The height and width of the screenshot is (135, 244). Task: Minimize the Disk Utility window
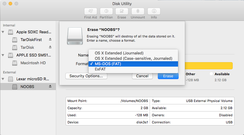coord(10,4)
